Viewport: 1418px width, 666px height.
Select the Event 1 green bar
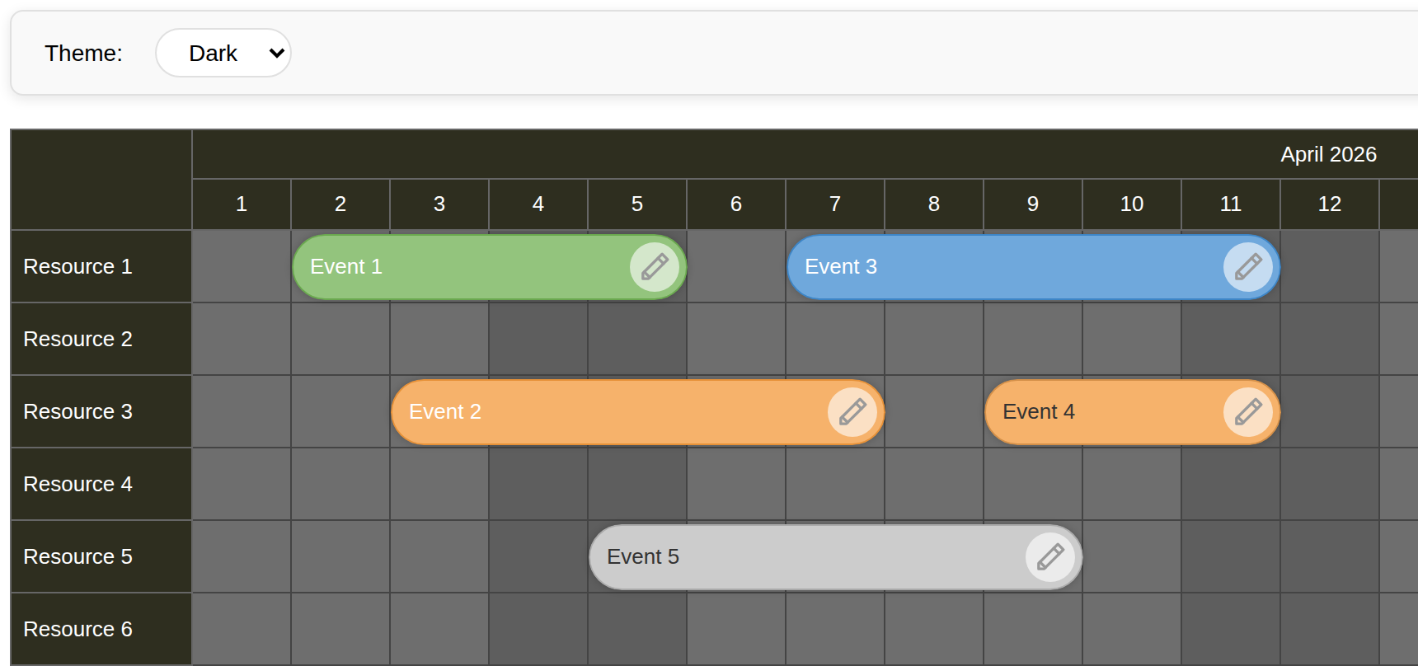[453, 266]
